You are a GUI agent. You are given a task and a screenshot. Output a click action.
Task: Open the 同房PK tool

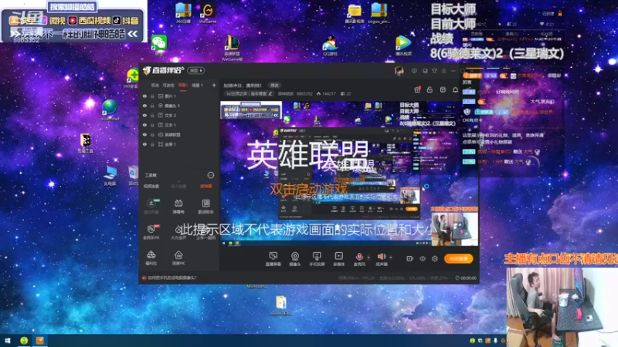[178, 258]
